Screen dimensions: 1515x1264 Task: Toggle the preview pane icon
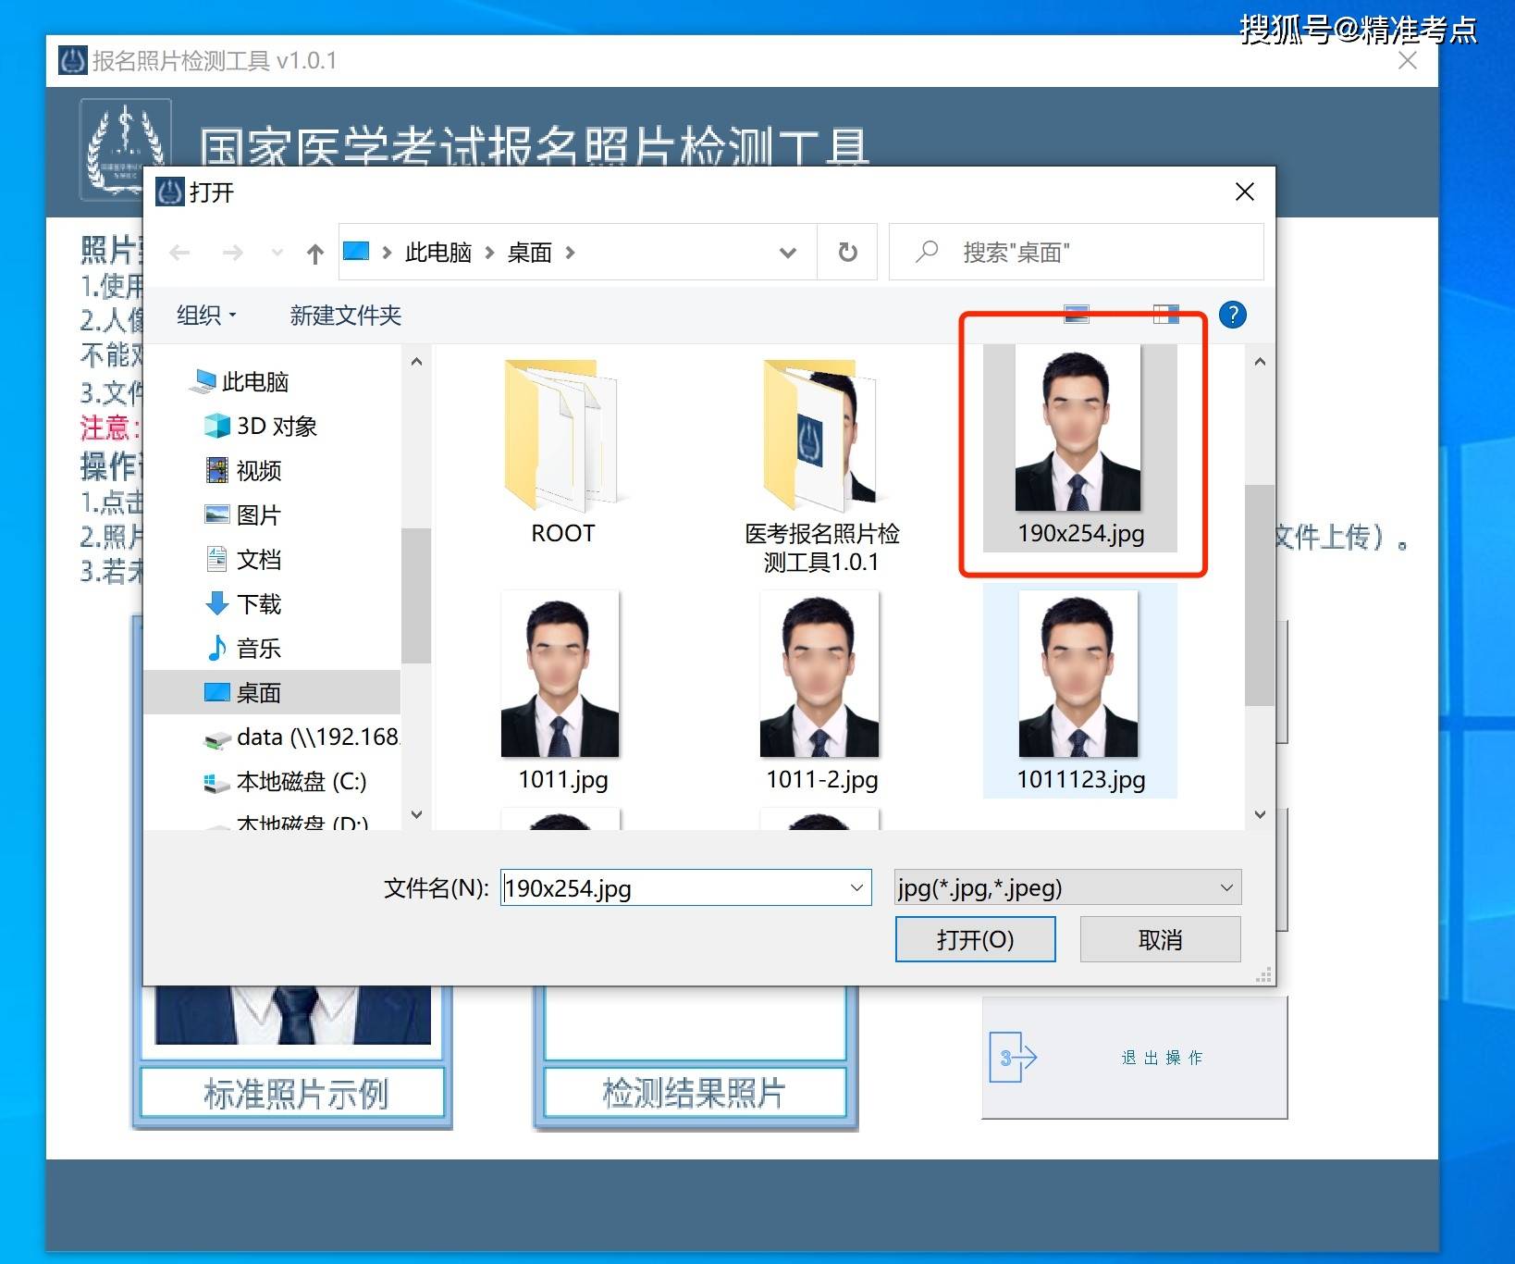1165,315
